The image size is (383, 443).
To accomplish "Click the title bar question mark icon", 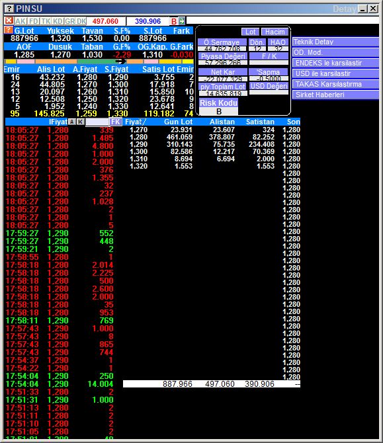I will [x=9, y=9].
